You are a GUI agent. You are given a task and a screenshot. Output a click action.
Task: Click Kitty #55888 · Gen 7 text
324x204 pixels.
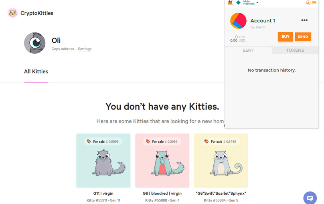coord(162,200)
